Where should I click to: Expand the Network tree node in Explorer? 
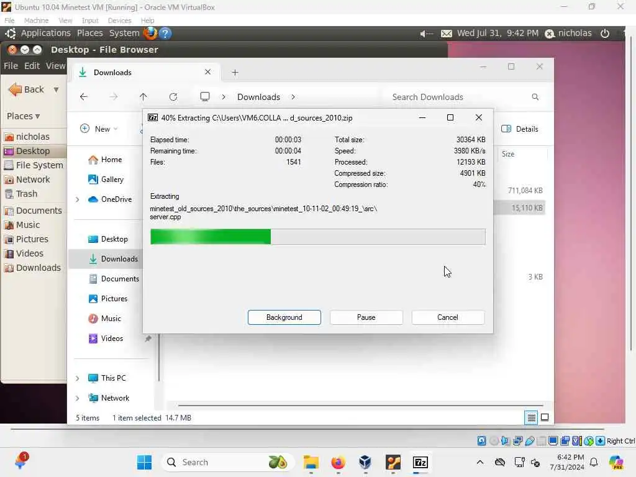point(78,398)
